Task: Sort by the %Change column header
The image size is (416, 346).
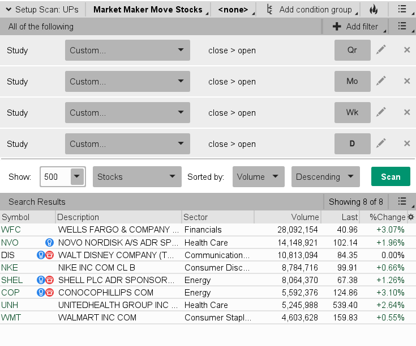Action: [383, 217]
